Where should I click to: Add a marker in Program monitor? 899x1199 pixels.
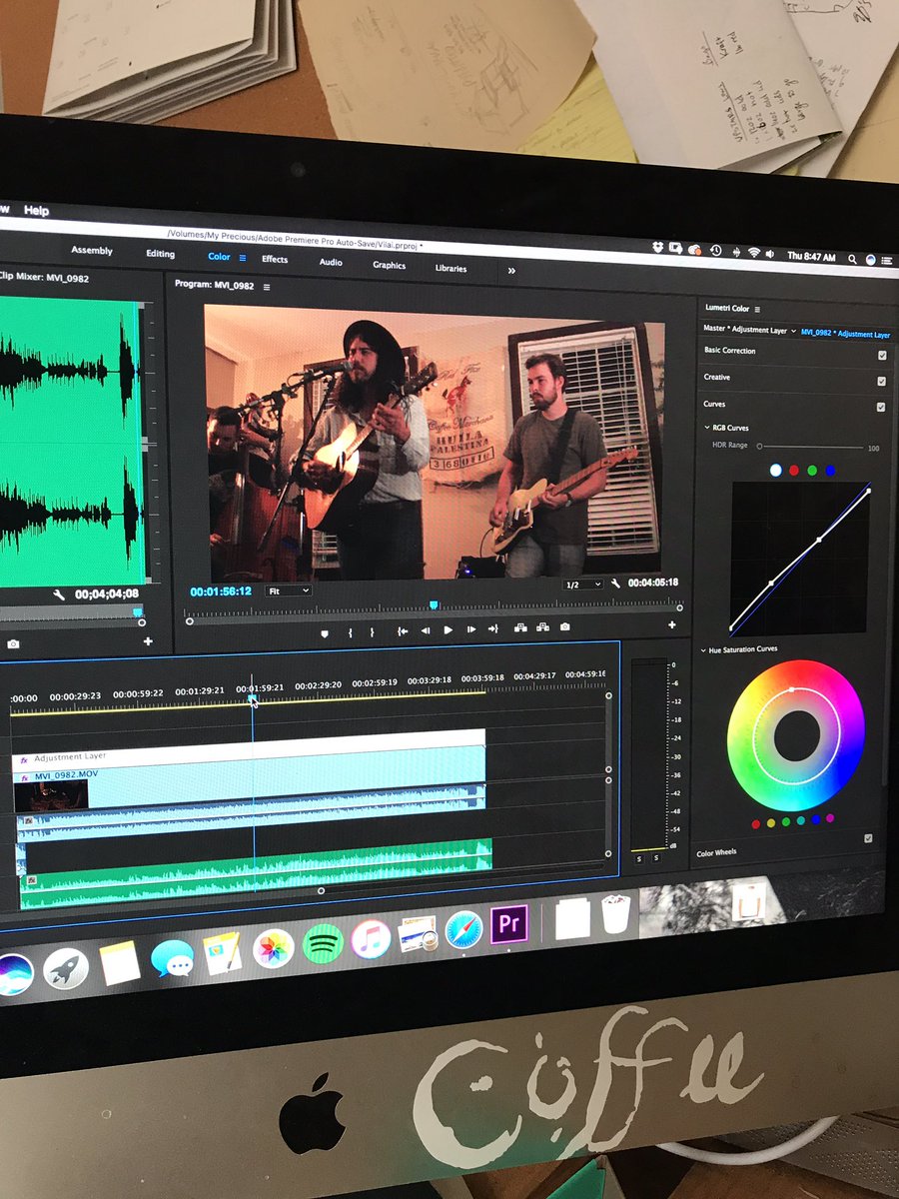(x=325, y=632)
